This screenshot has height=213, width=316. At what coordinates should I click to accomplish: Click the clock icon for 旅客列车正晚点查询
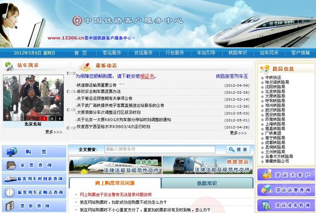[x=9, y=192]
